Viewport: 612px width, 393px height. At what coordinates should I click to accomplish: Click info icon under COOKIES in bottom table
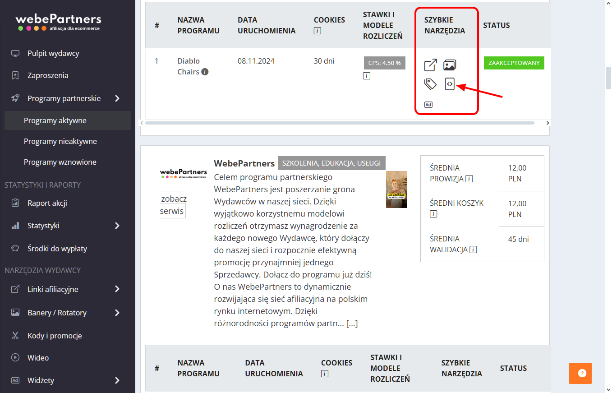(x=325, y=374)
